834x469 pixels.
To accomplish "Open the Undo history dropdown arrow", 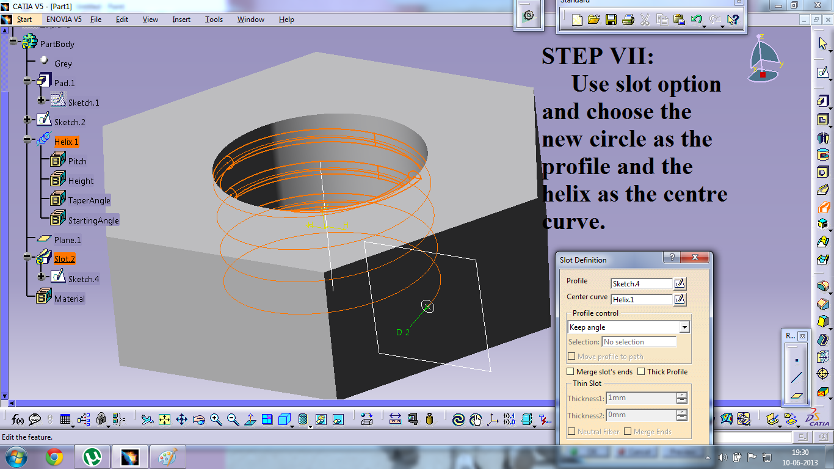I will click(705, 26).
